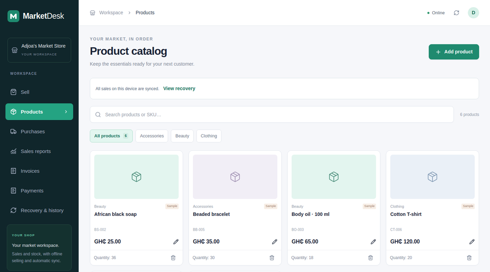Select the All products filter

pos(111,136)
